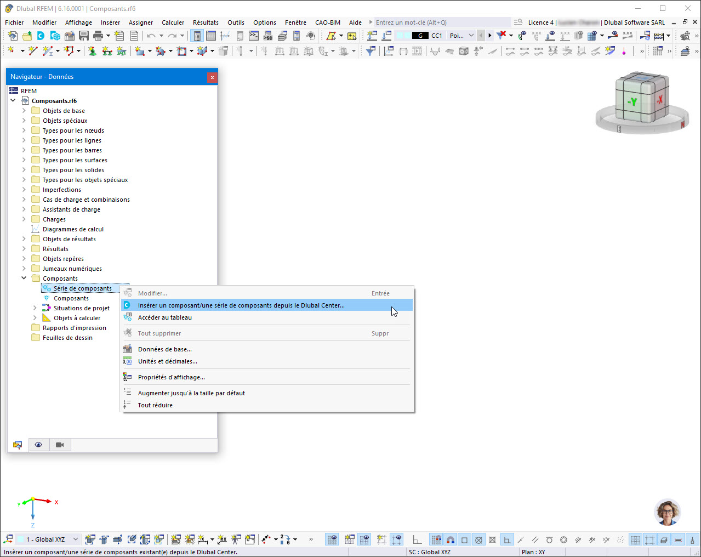Toggle the Display eye tab in navigator
Viewport: 701px width, 557px height.
pyautogui.click(x=38, y=445)
